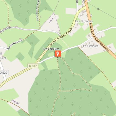
Task: Select the Menat commune label
Action: [x=15, y=102]
